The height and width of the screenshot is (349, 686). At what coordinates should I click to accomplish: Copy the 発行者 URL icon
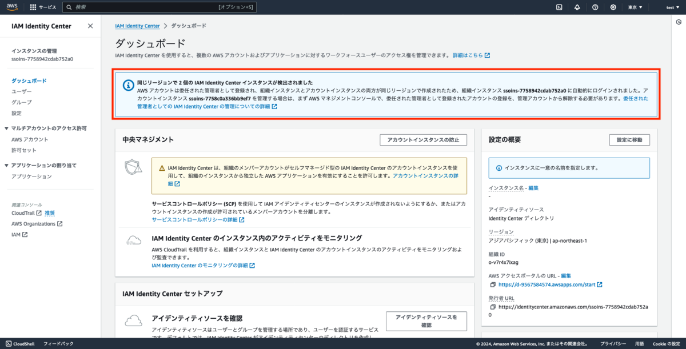click(x=493, y=307)
